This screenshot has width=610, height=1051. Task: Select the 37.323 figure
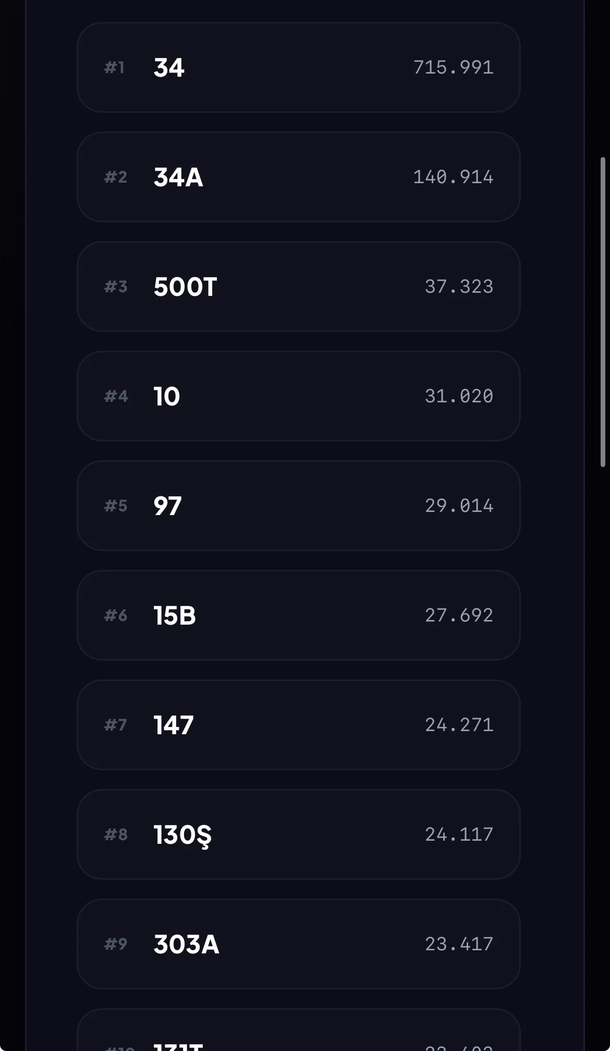pyautogui.click(x=459, y=286)
